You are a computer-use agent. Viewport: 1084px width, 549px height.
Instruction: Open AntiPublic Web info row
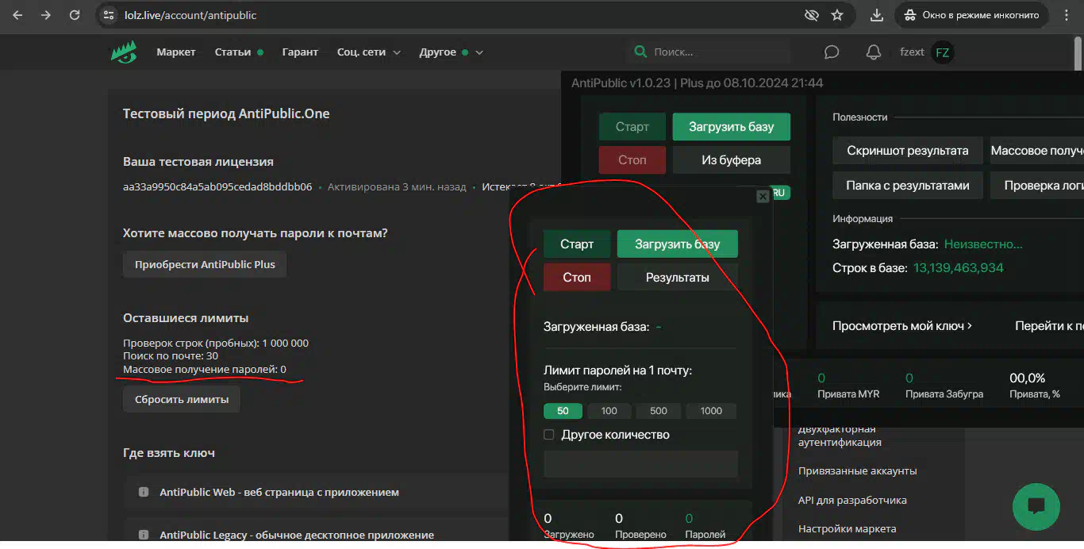coord(316,492)
